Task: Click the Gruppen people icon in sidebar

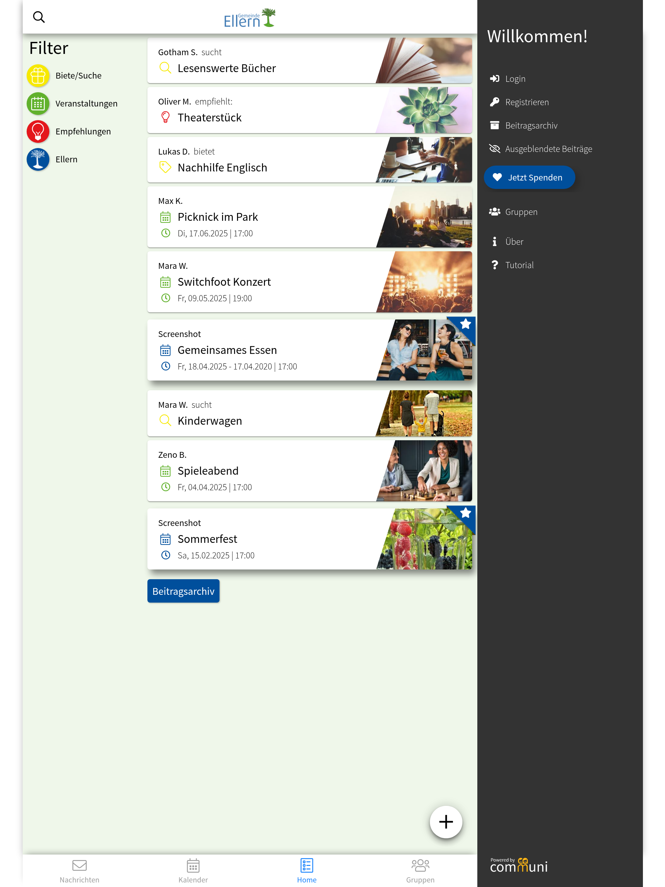Action: click(x=495, y=212)
